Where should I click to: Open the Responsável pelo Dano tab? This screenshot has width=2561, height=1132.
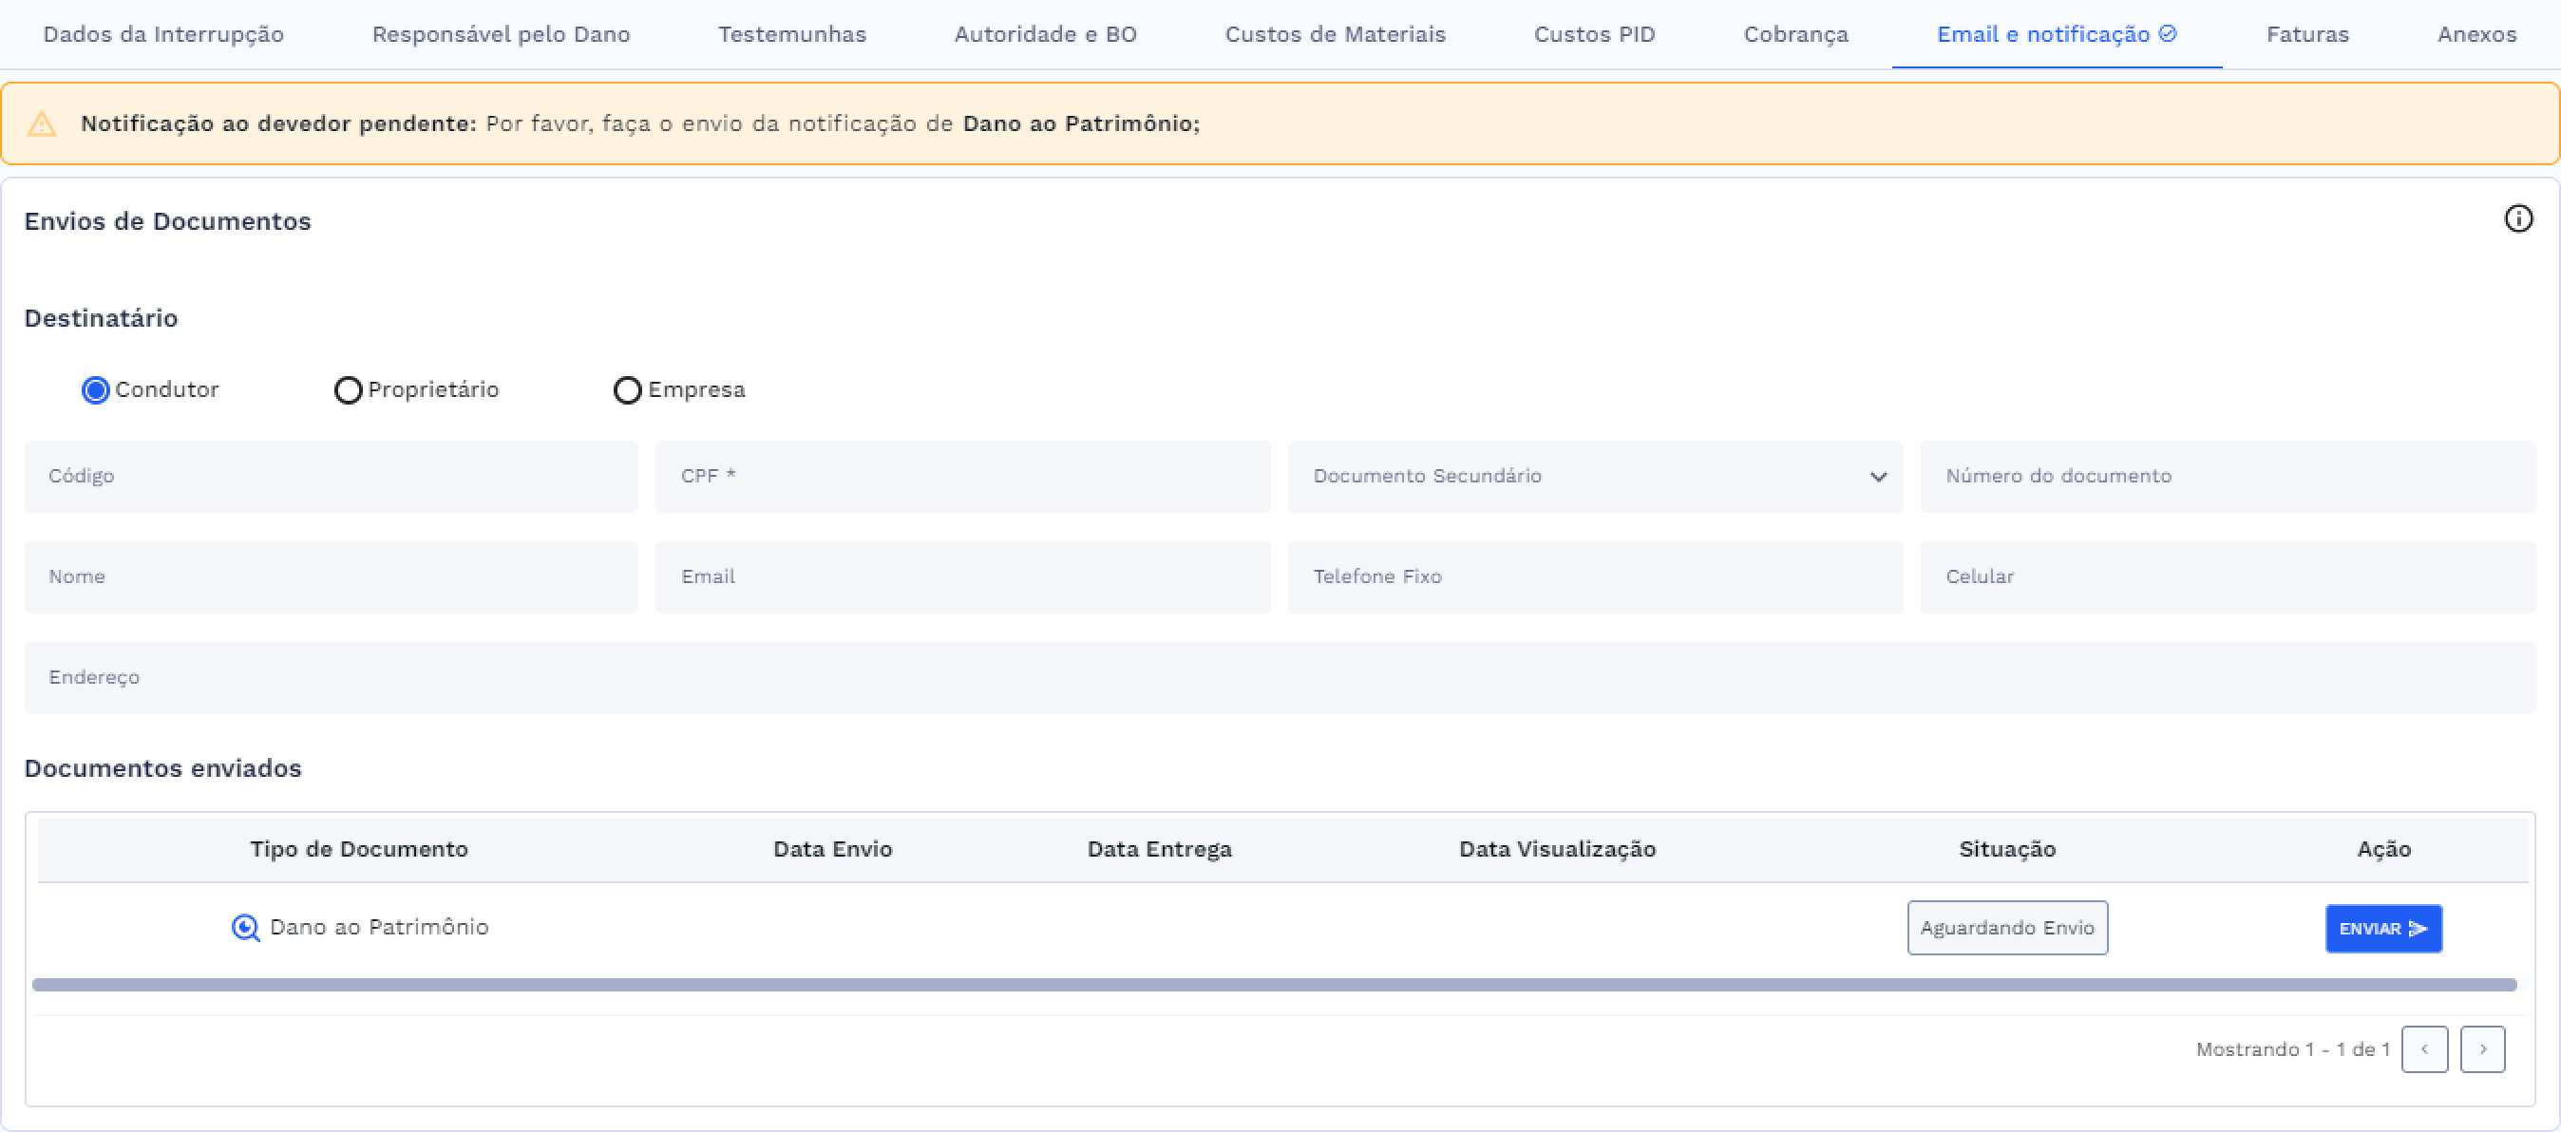pos(500,35)
